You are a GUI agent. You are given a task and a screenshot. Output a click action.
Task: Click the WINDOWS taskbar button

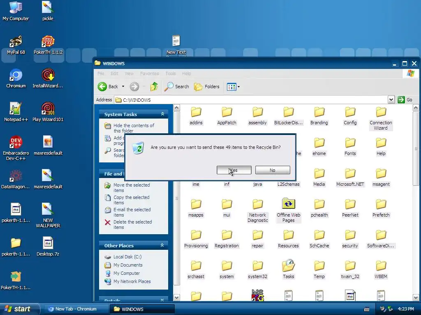(x=142, y=309)
